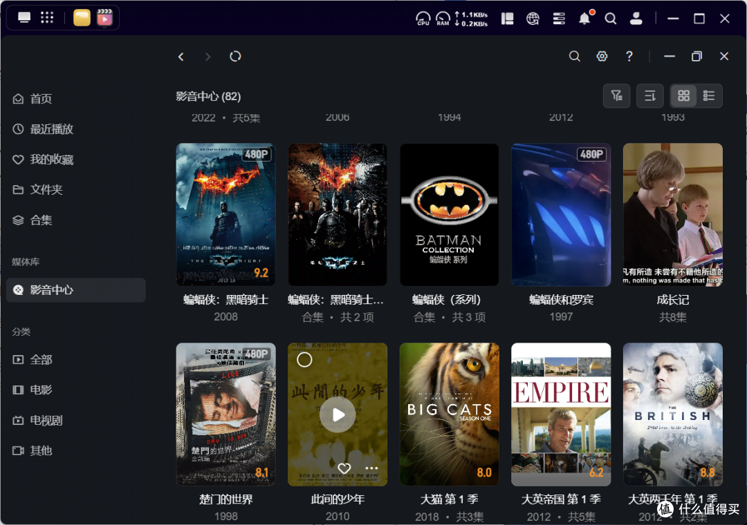The width and height of the screenshot is (747, 525).
Task: Open the library search magnifier
Action: tap(575, 56)
